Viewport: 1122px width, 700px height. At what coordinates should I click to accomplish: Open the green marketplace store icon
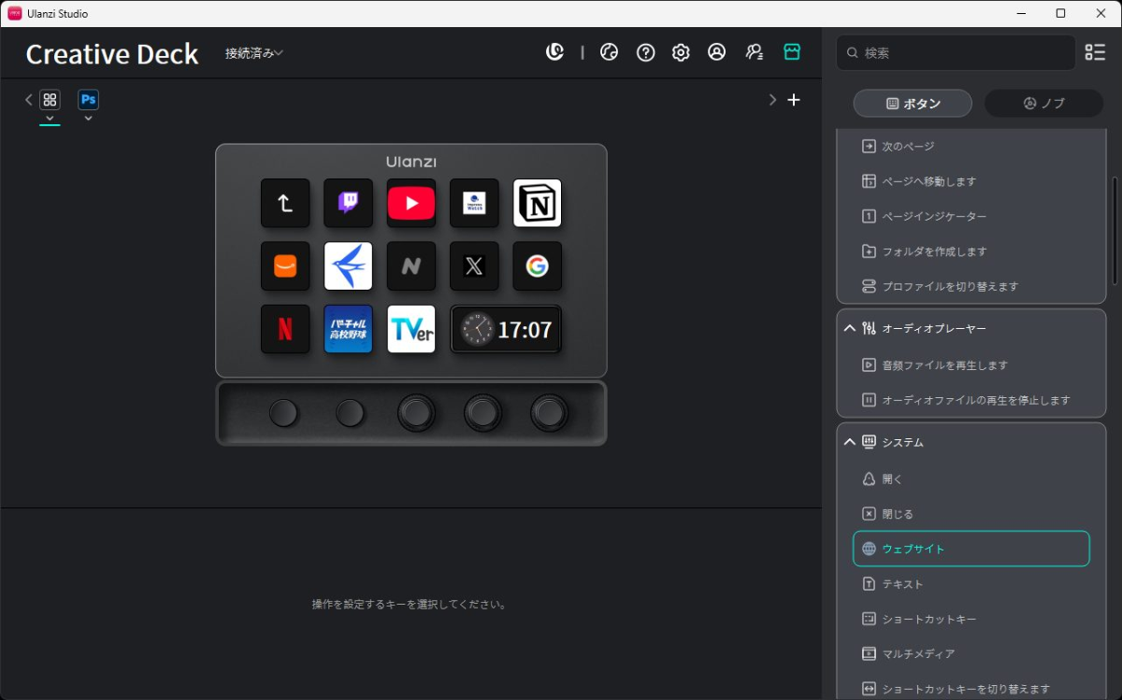(x=792, y=52)
